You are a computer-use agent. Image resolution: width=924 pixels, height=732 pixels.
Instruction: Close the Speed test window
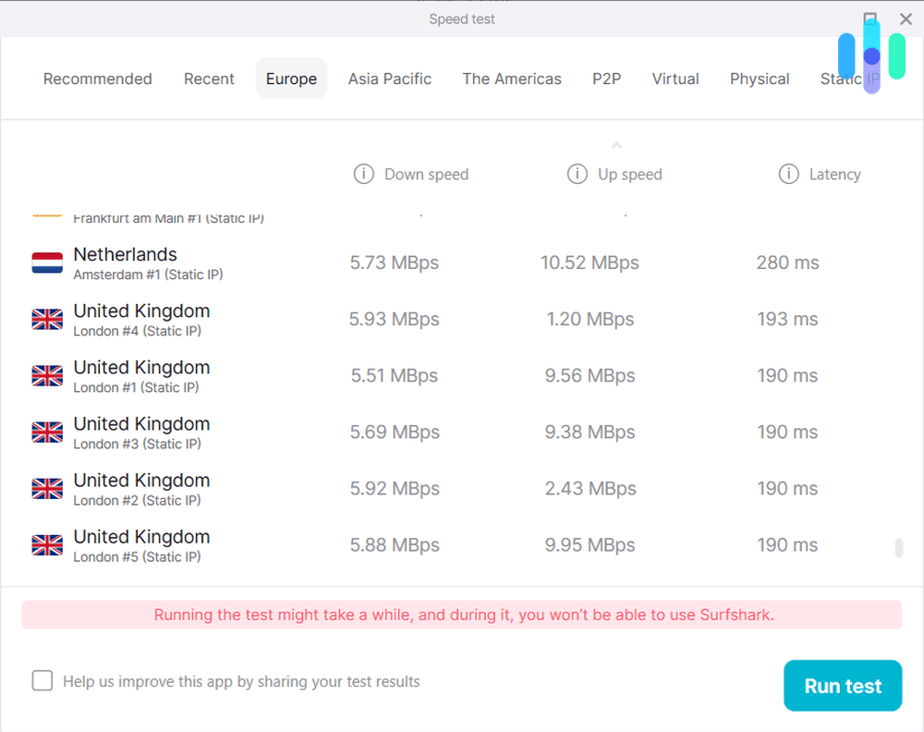click(x=906, y=18)
